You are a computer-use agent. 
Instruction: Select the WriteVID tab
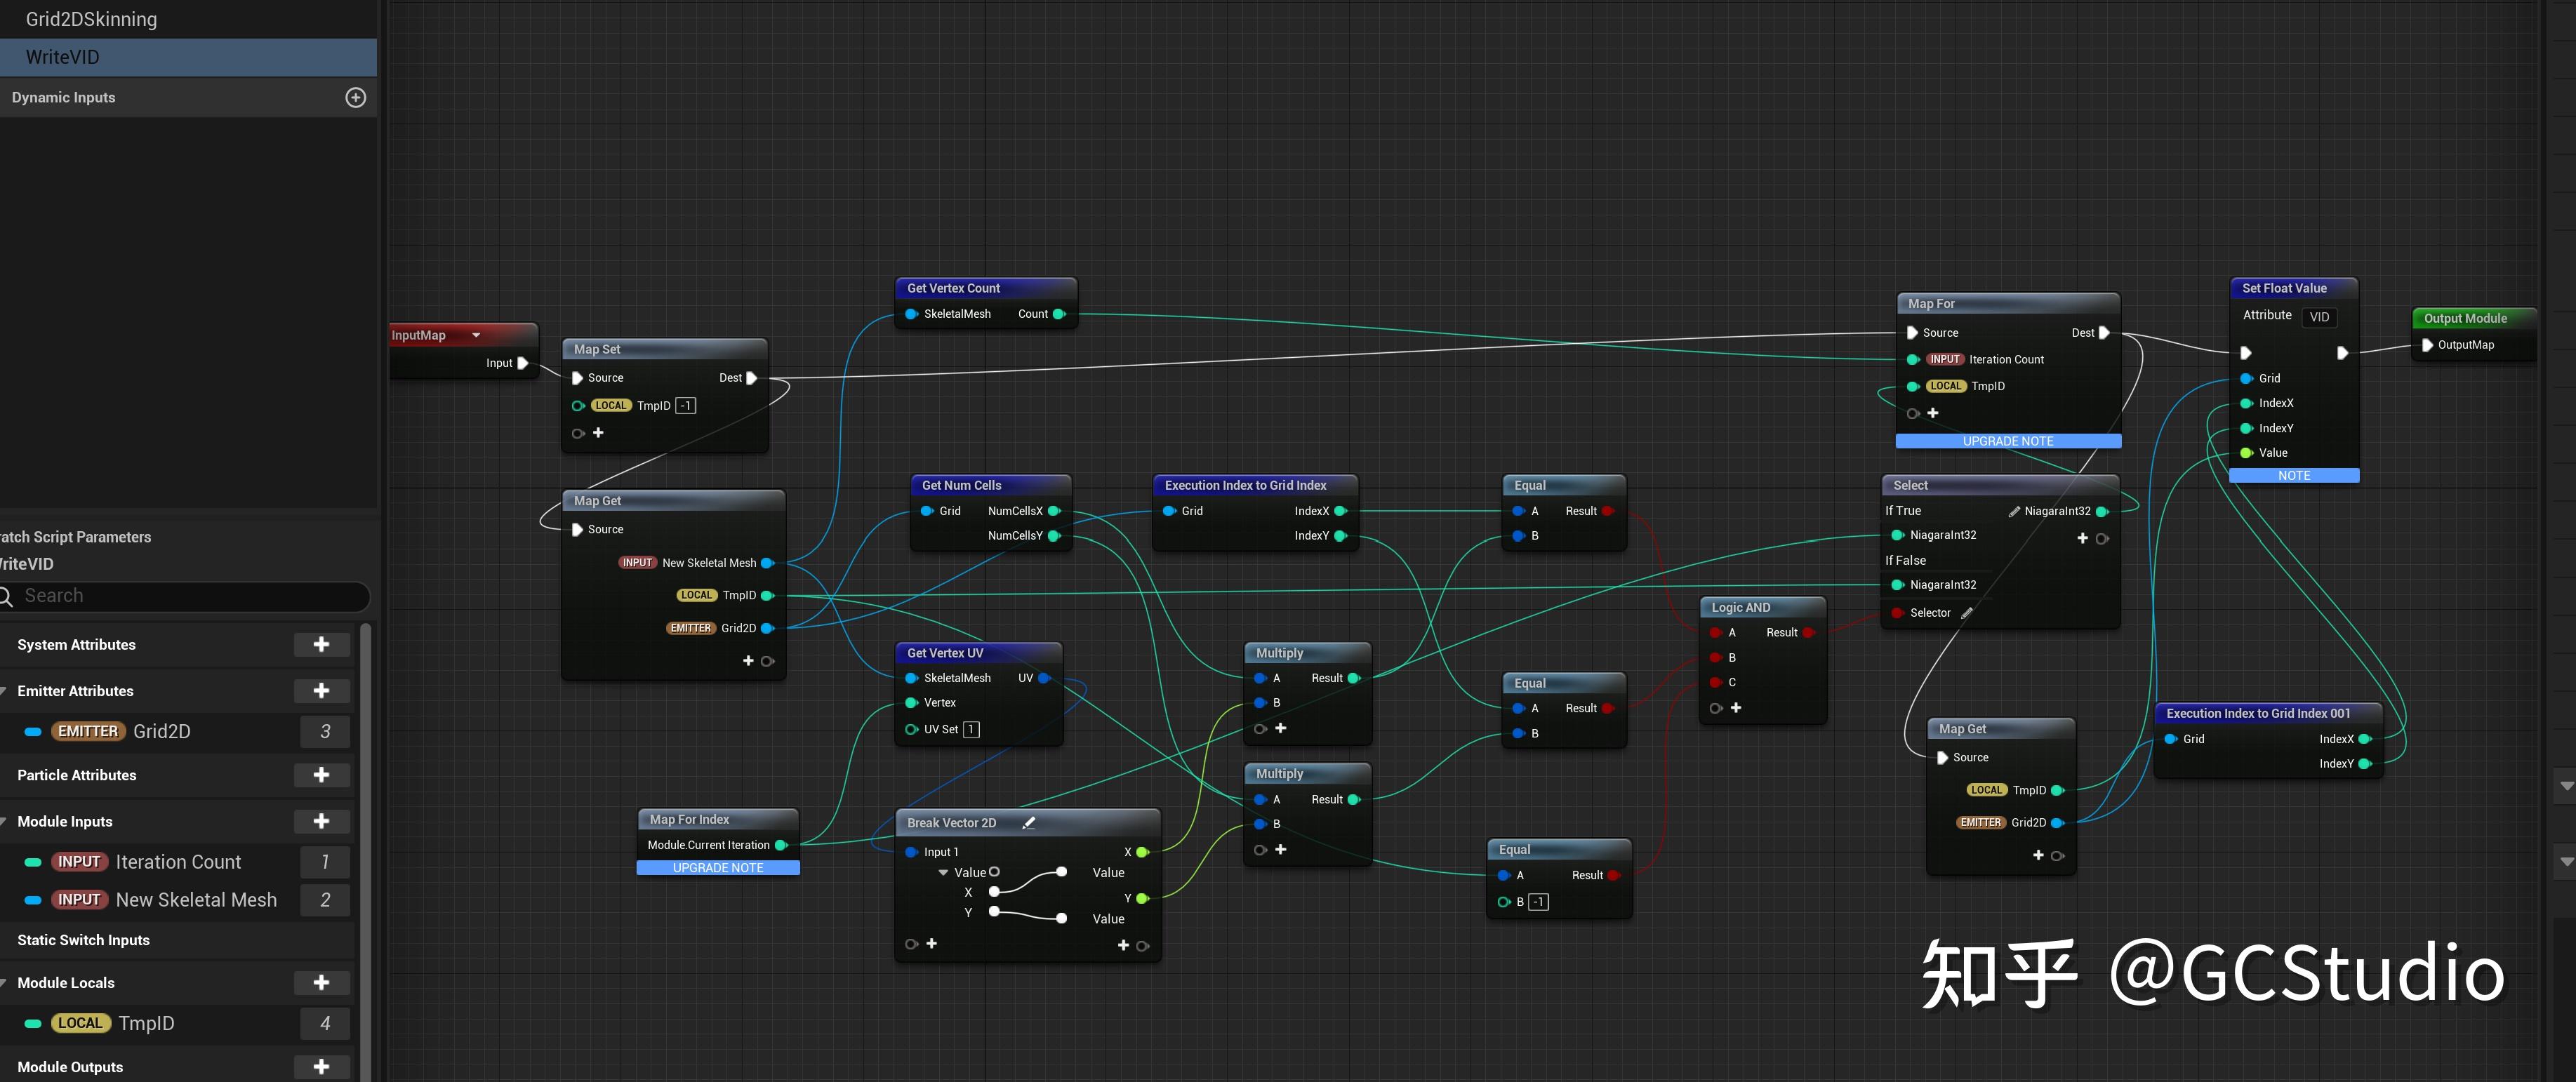click(61, 57)
